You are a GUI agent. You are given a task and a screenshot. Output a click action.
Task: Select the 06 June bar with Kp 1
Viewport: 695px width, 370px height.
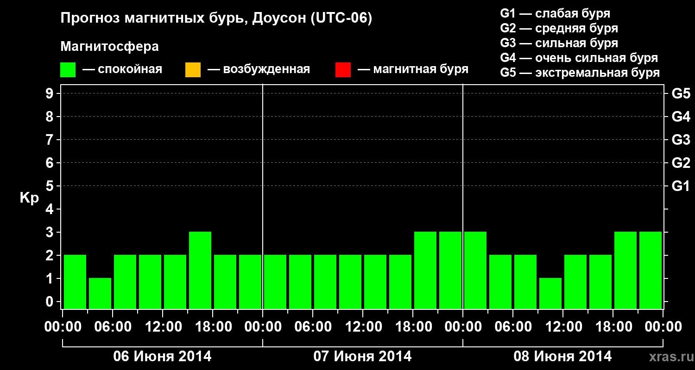click(x=100, y=293)
